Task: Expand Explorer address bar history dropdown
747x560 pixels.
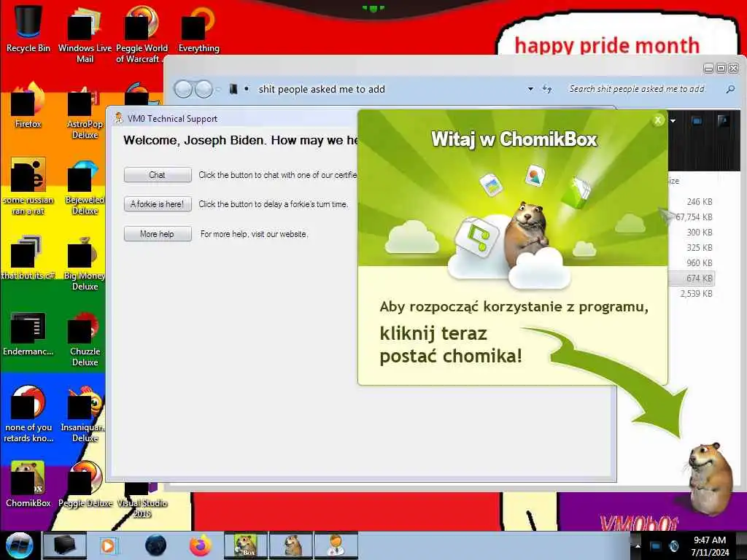Action: coord(530,89)
